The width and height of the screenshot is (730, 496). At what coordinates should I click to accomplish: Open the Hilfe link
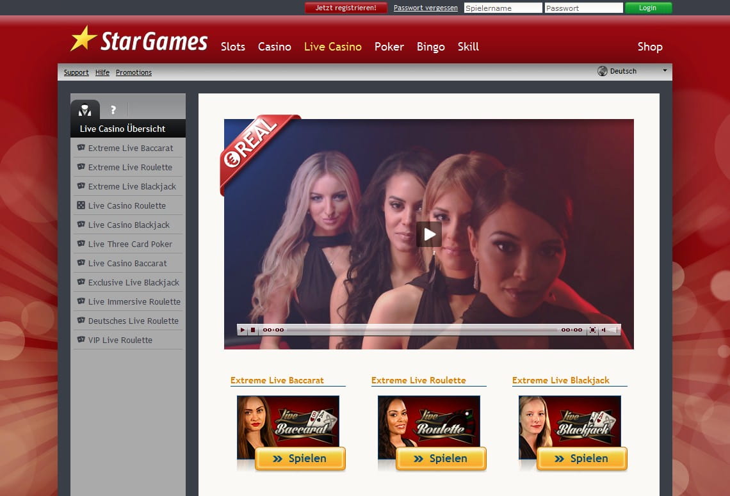click(x=102, y=72)
